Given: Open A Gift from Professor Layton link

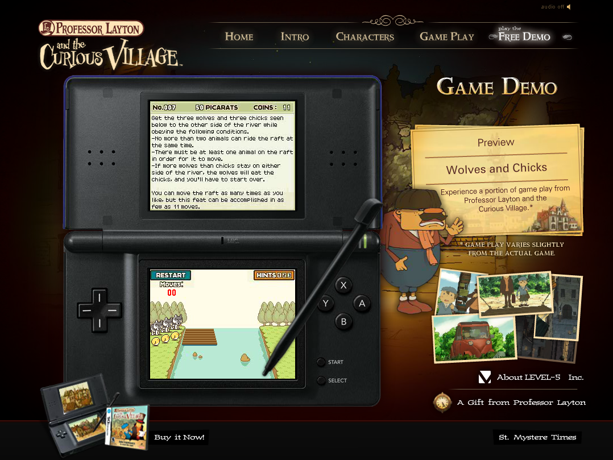Looking at the screenshot, I should click(x=521, y=403).
